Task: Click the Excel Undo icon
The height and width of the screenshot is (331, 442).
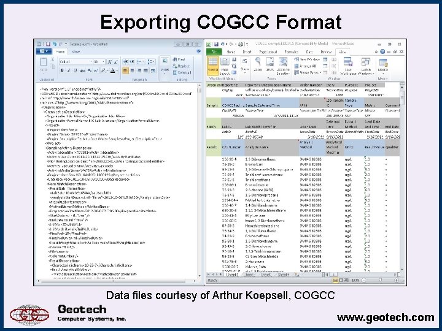Action: [223, 44]
